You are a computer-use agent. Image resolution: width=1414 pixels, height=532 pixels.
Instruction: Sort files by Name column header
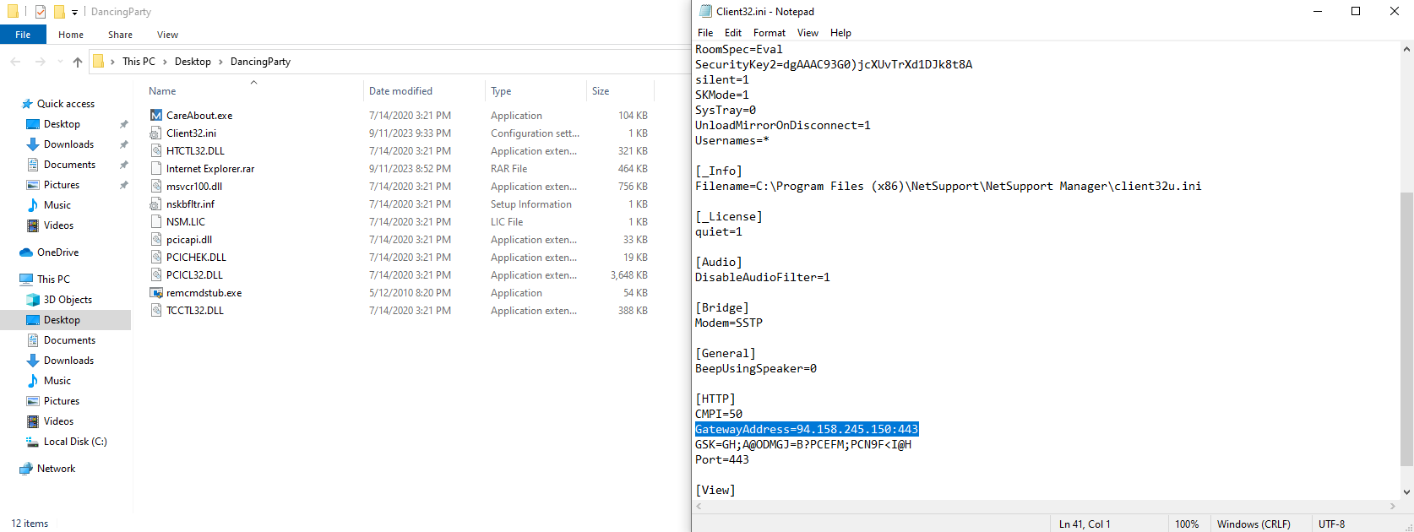tap(162, 91)
